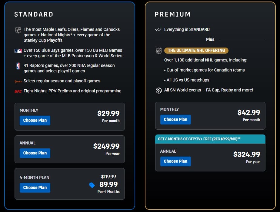Choose the Premium Monthly plan
The height and width of the screenshot is (212, 280).
coord(175,120)
